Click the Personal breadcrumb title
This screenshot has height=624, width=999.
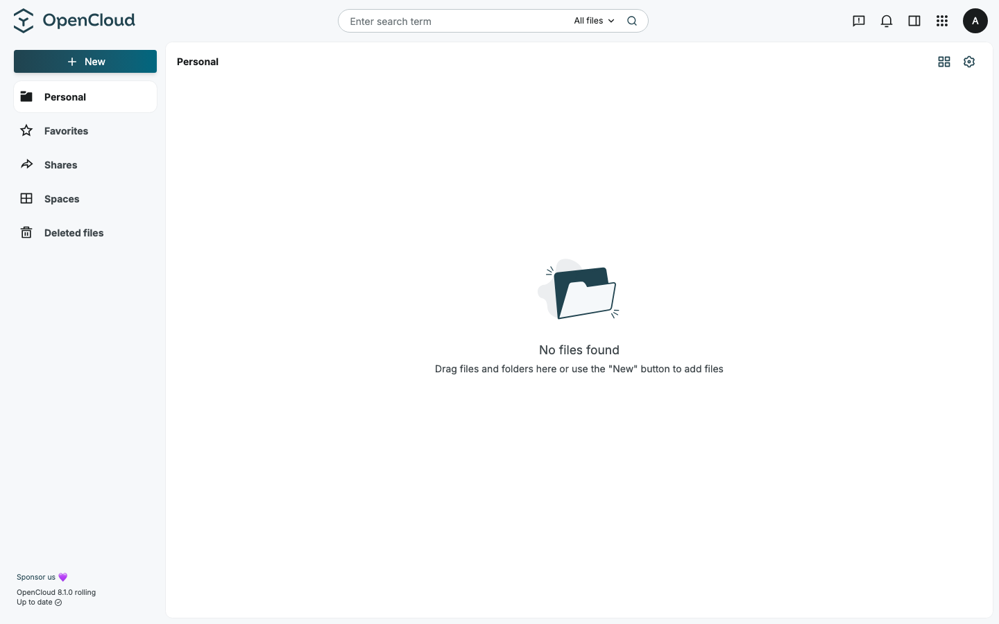[198, 62]
